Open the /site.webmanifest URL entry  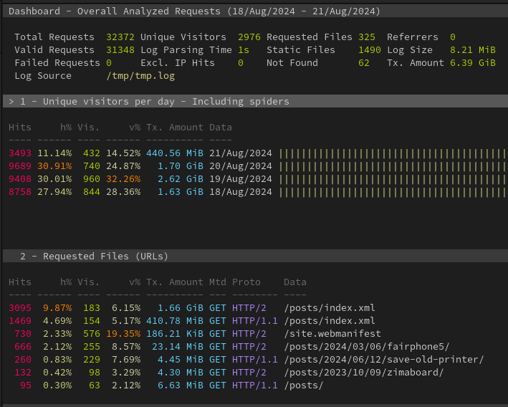332,334
